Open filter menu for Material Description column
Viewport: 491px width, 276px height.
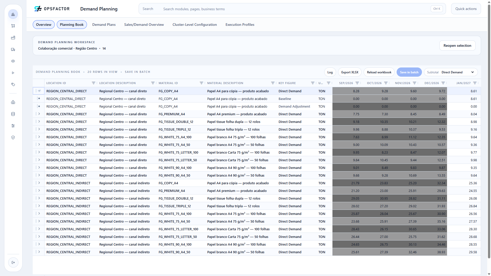(x=273, y=83)
